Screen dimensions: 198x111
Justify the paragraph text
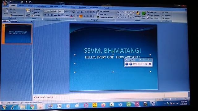coord(87,16)
